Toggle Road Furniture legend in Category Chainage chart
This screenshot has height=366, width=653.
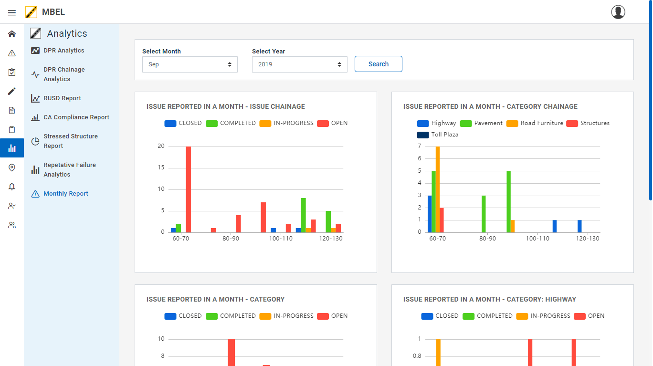pos(535,123)
